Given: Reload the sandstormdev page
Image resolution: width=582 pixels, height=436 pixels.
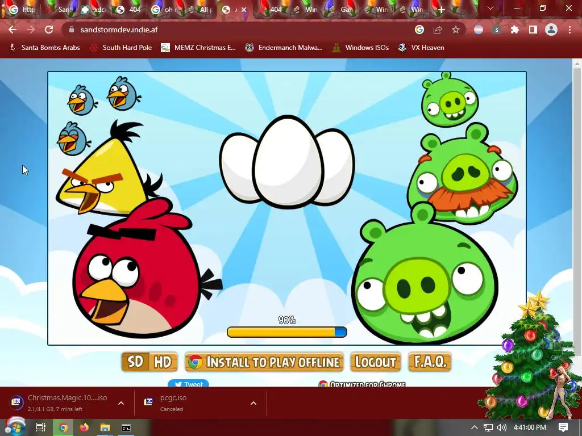Looking at the screenshot, I should (x=49, y=30).
